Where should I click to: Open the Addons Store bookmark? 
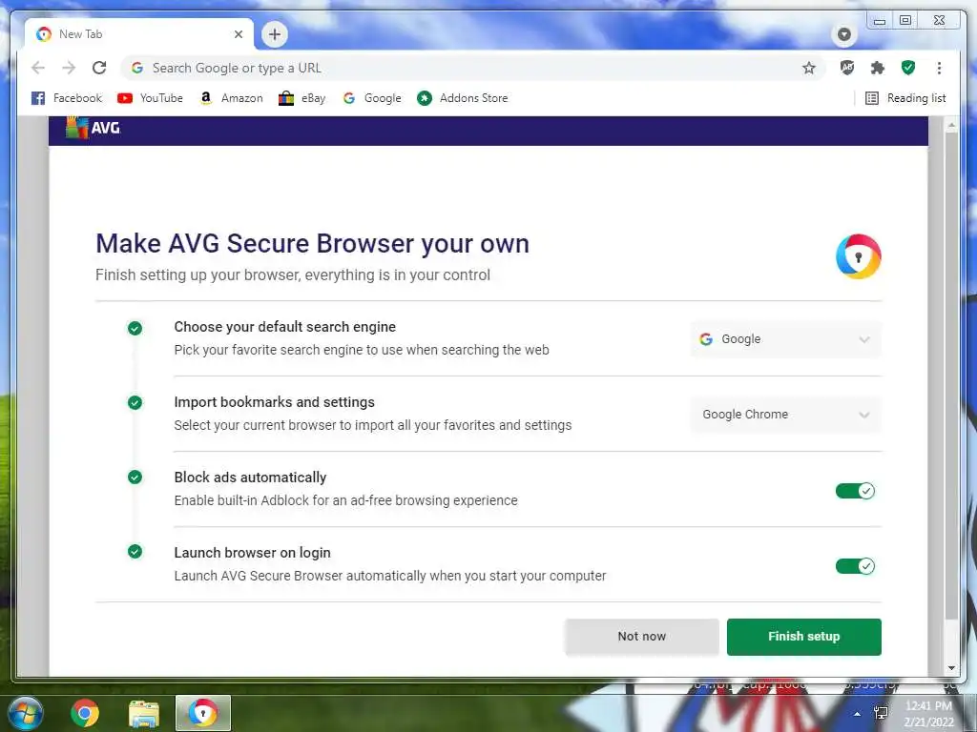463,98
